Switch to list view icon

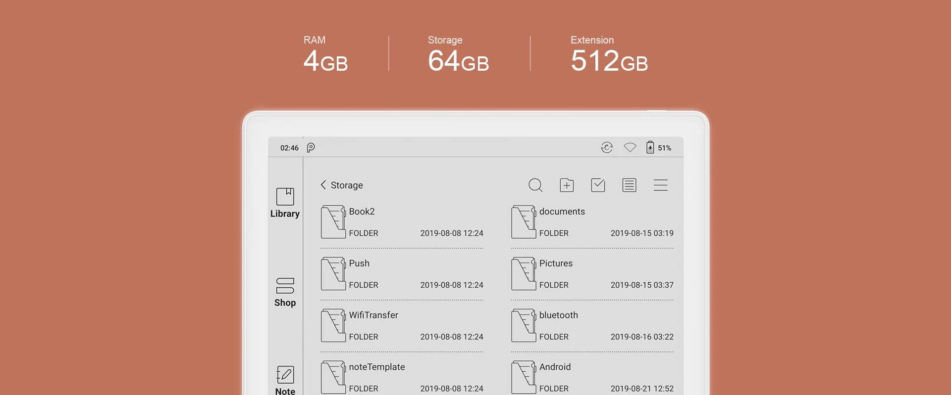(x=629, y=185)
